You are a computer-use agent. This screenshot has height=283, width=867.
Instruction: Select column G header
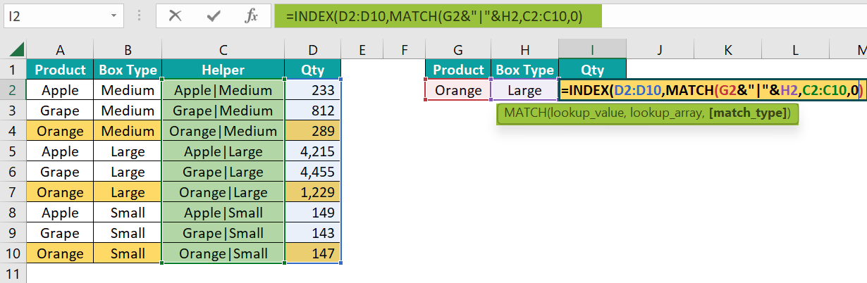pyautogui.click(x=459, y=49)
